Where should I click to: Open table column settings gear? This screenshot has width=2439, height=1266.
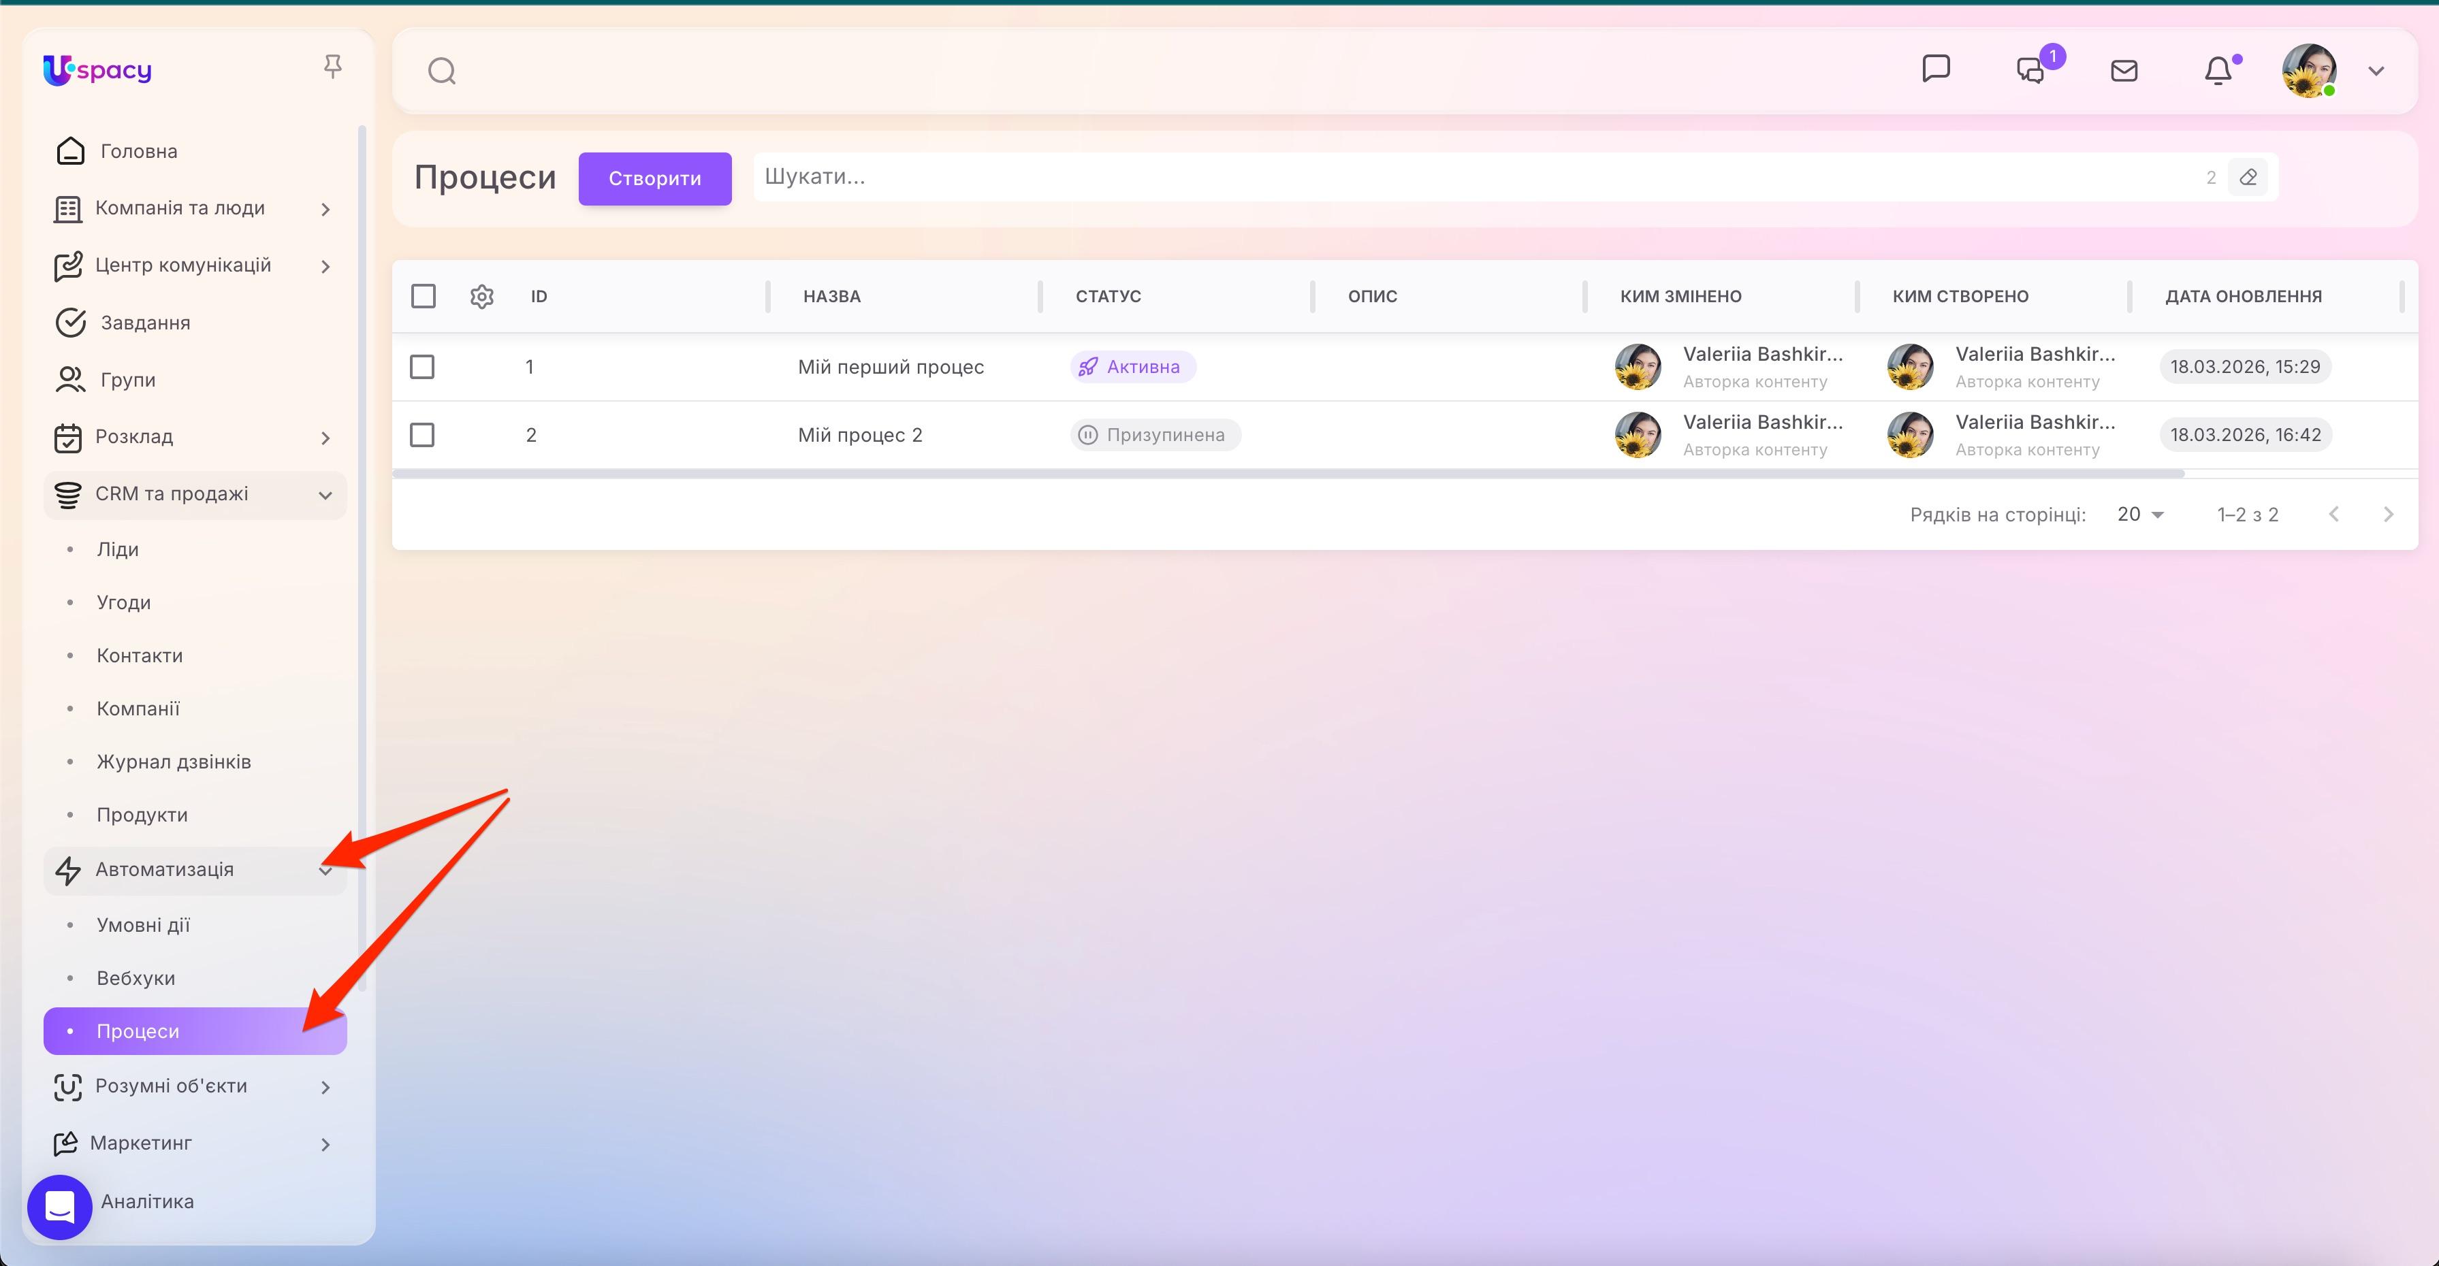point(482,296)
